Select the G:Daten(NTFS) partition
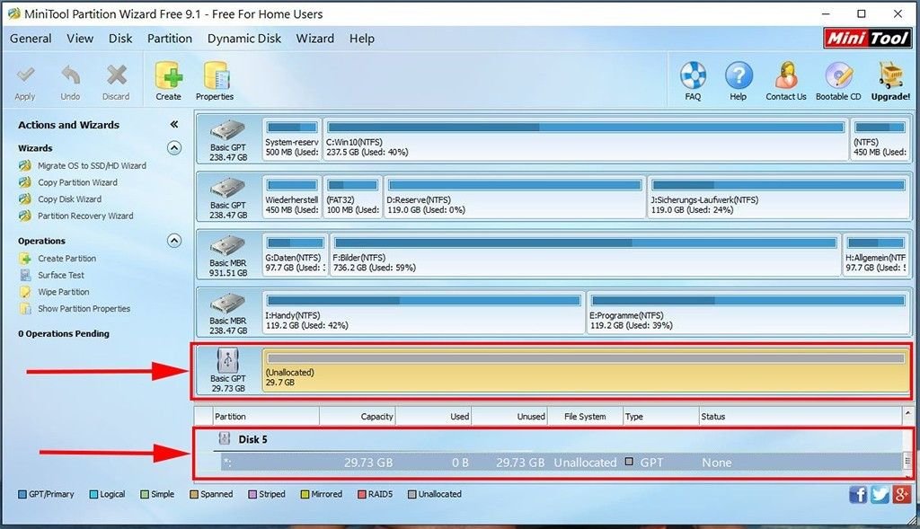 295,254
